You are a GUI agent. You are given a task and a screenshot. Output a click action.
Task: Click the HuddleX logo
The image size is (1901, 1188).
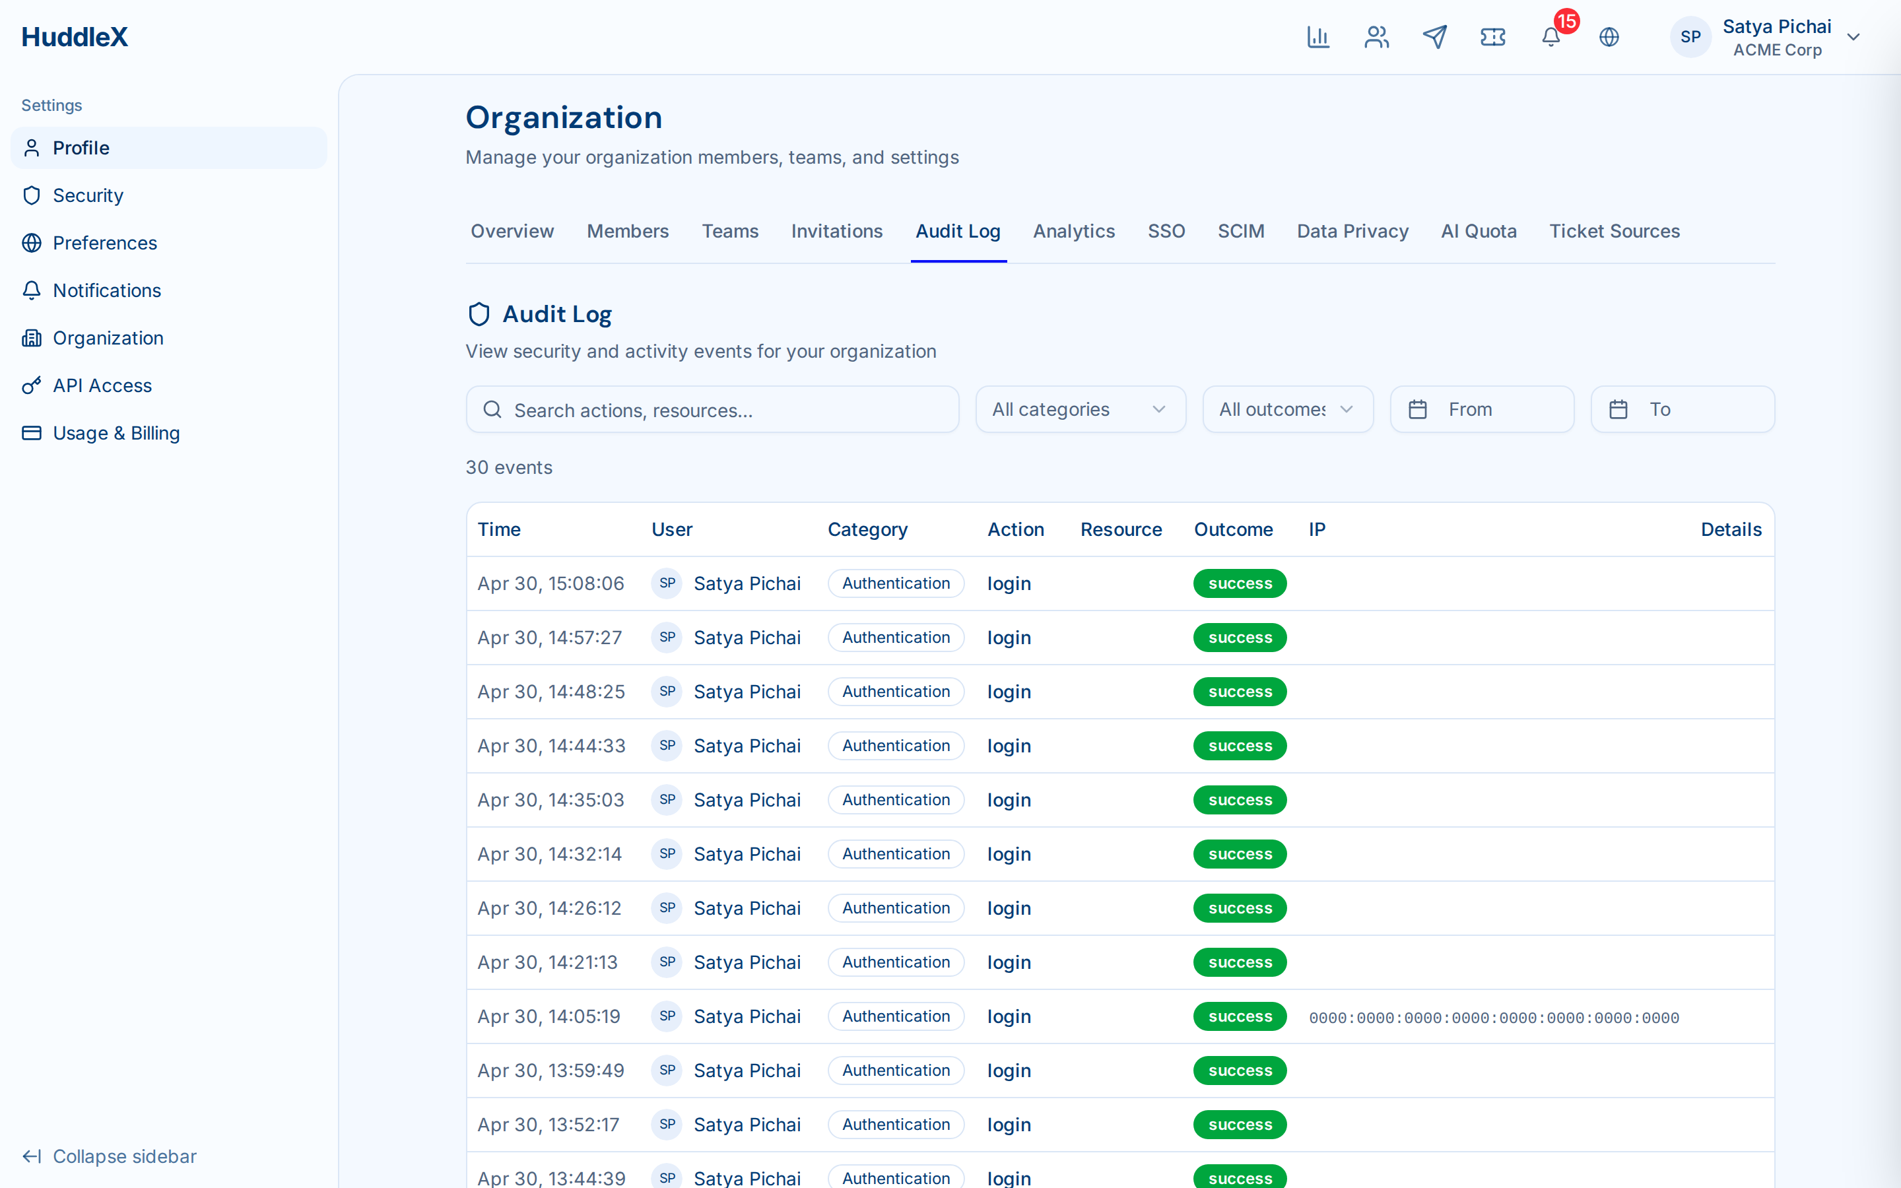(75, 37)
